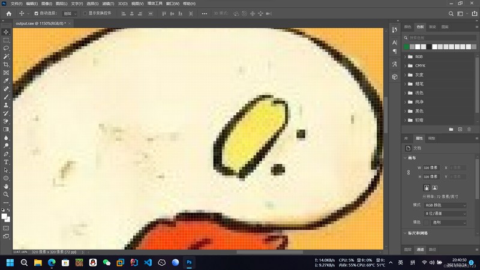This screenshot has width=480, height=270.
Task: Select the Magic Wand tool
Action: 6,56
